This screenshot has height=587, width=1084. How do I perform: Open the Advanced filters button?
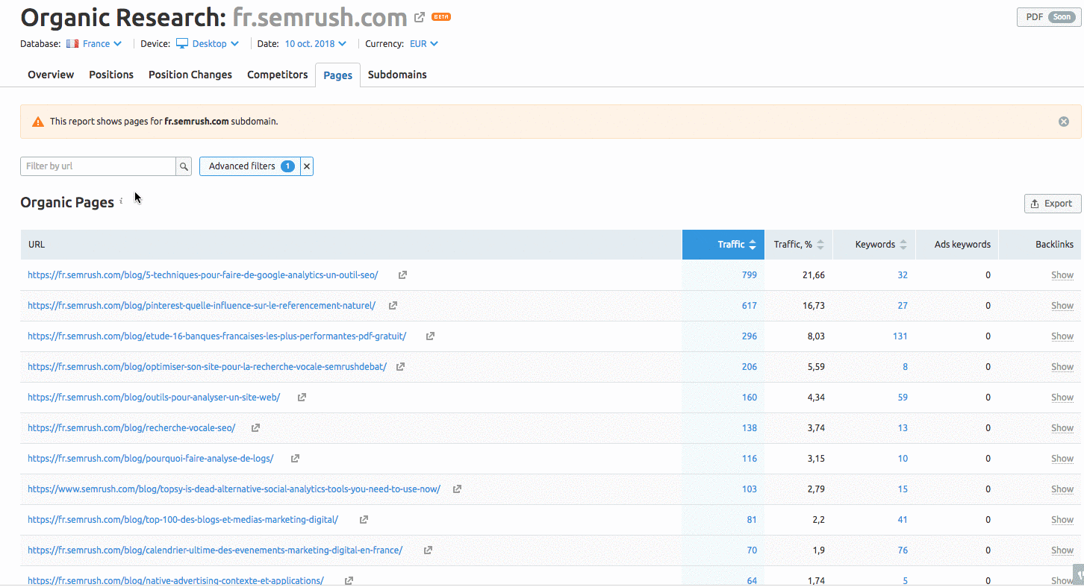point(250,166)
